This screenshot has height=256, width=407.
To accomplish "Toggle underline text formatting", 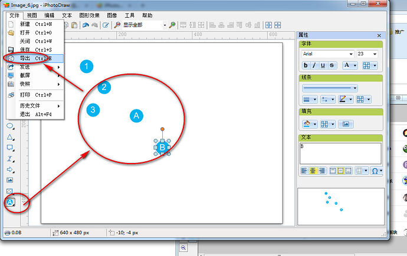I will click(323, 65).
